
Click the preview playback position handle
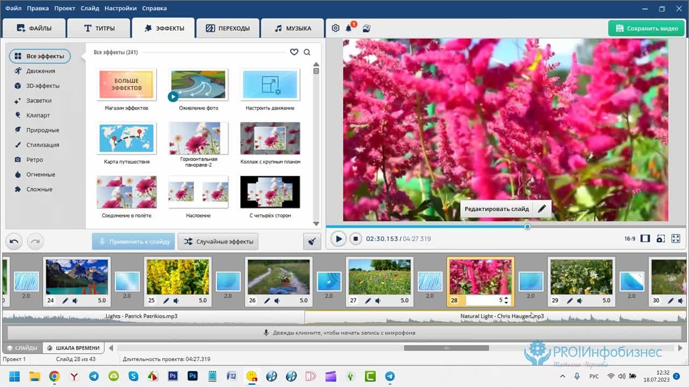[x=528, y=226]
